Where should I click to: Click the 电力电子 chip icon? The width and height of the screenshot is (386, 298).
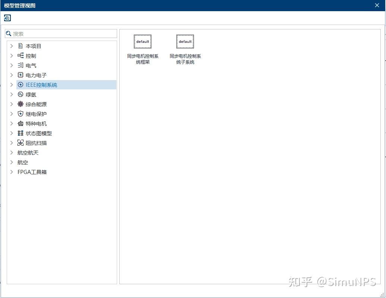click(20, 75)
